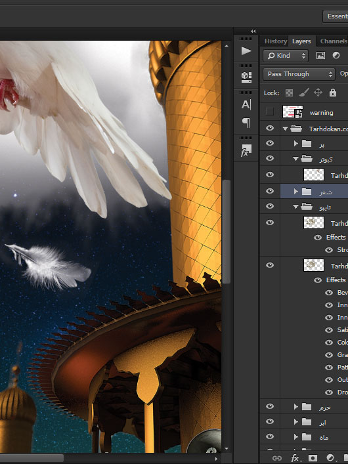Collapse the تایپو group
This screenshot has height=464, width=348.
295,207
